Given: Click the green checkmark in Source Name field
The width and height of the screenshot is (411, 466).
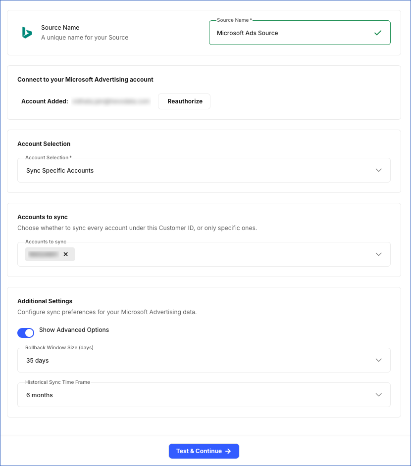Looking at the screenshot, I should pyautogui.click(x=378, y=33).
